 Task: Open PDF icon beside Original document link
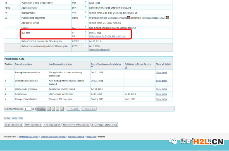(x=129, y=17)
